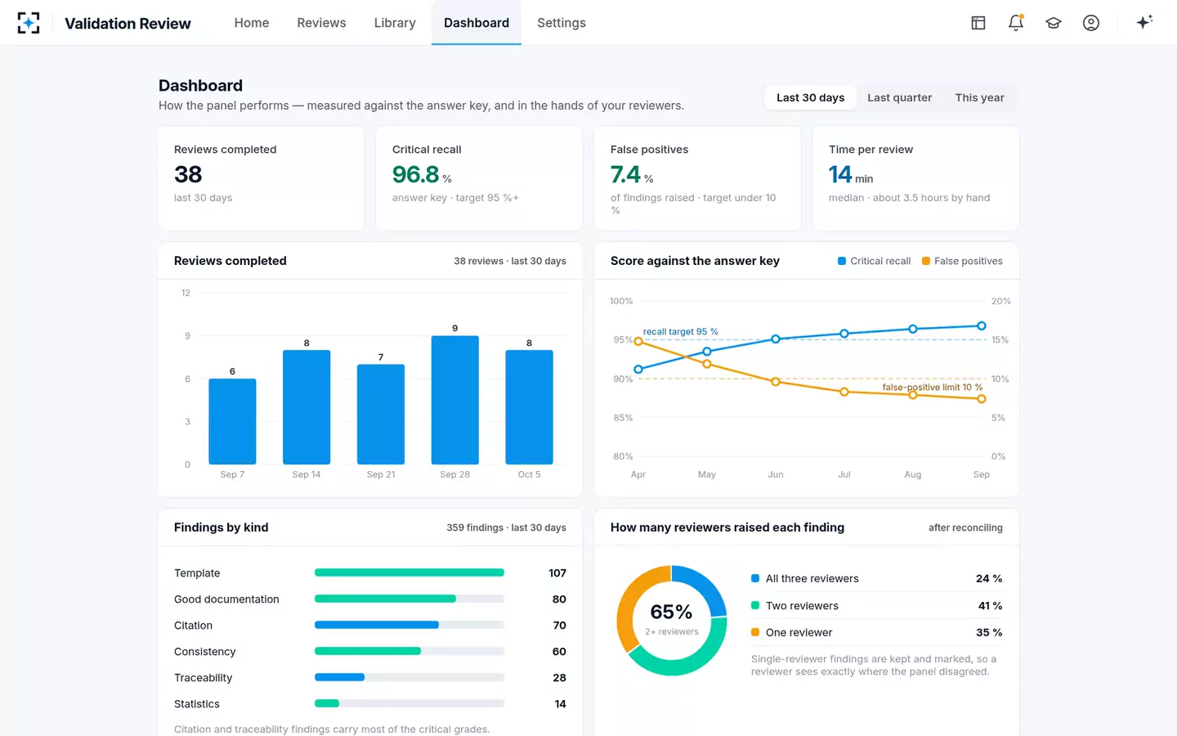Click the Critical recall legend swatch
The image size is (1177, 736).
coord(842,261)
